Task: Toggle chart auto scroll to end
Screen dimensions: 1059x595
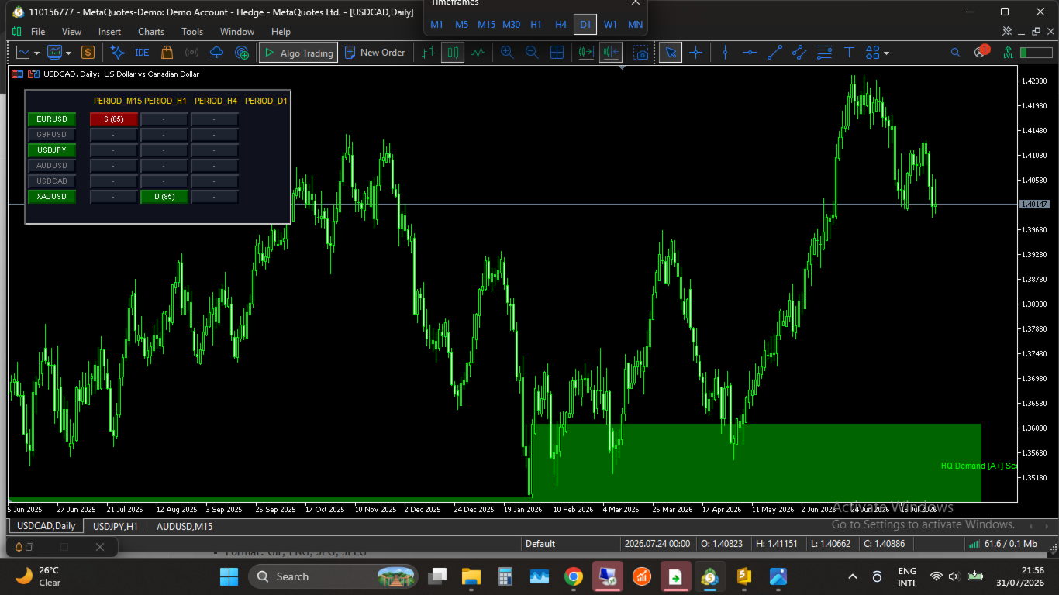Action: tap(586, 53)
